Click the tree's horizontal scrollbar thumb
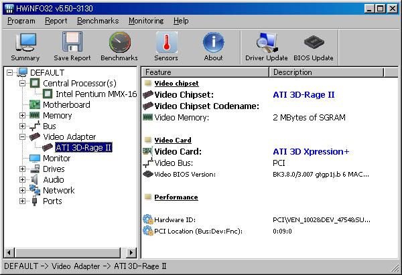Viewport: 402px width, 275px height. [x=68, y=253]
